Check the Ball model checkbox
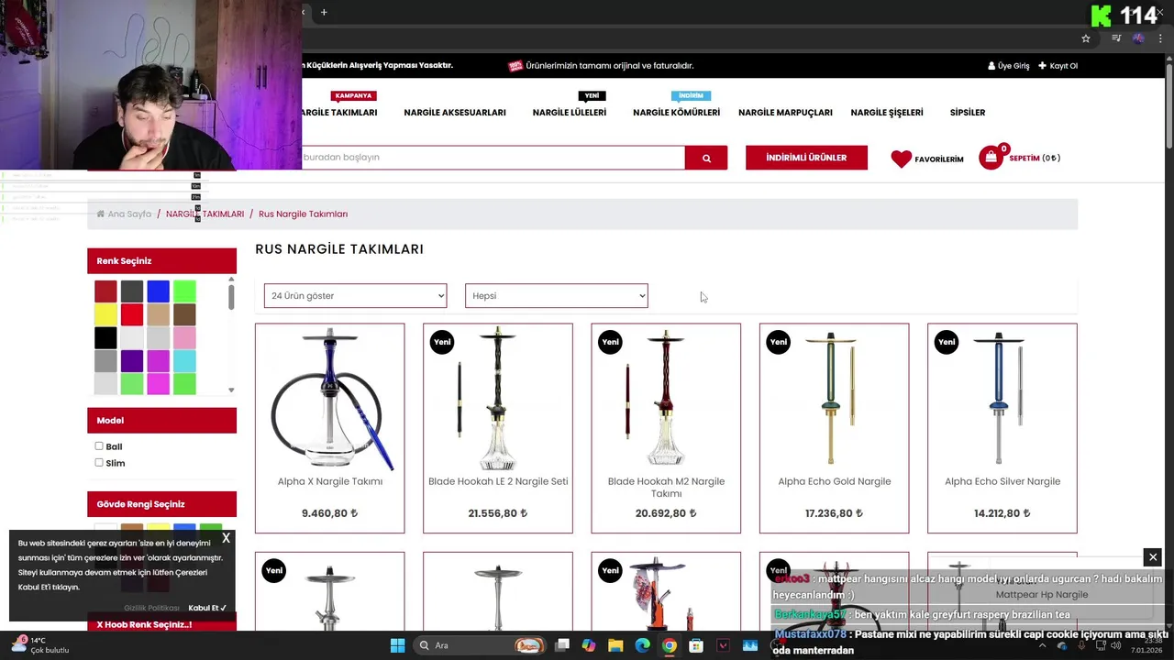 pyautogui.click(x=99, y=446)
